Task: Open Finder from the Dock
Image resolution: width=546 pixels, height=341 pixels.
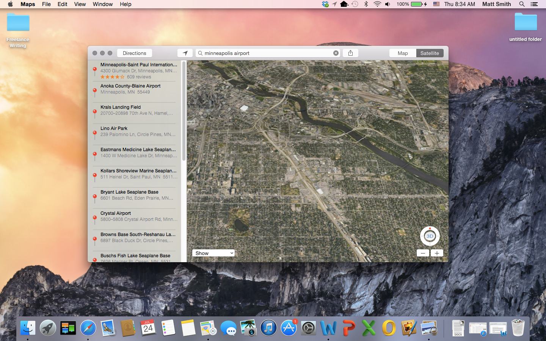Action: point(28,328)
